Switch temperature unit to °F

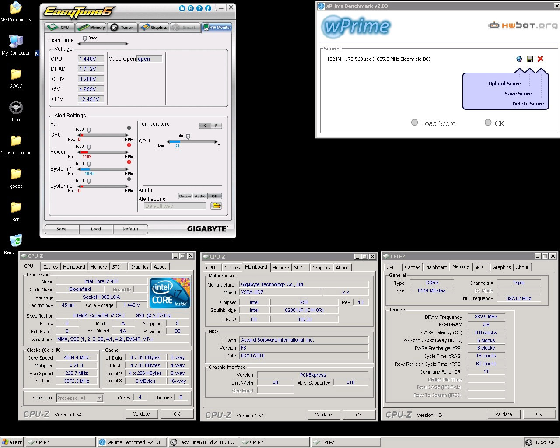pyautogui.click(x=216, y=126)
